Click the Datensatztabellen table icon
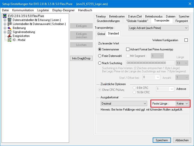This screenshot has height=146, width=194. (x=10, y=20)
